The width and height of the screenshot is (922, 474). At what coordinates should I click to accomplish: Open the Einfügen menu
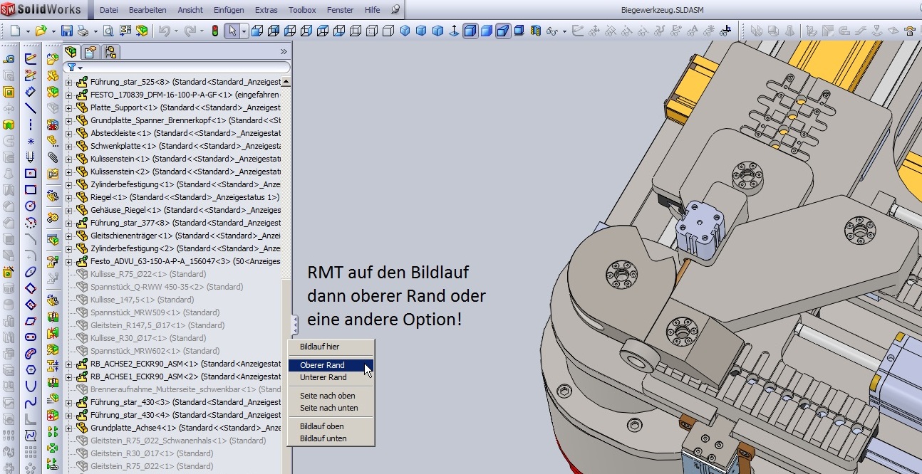coord(228,10)
